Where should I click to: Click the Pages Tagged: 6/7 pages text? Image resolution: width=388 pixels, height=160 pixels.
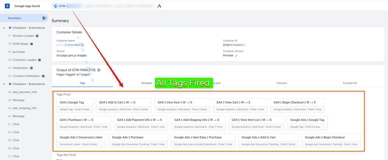tap(73, 74)
